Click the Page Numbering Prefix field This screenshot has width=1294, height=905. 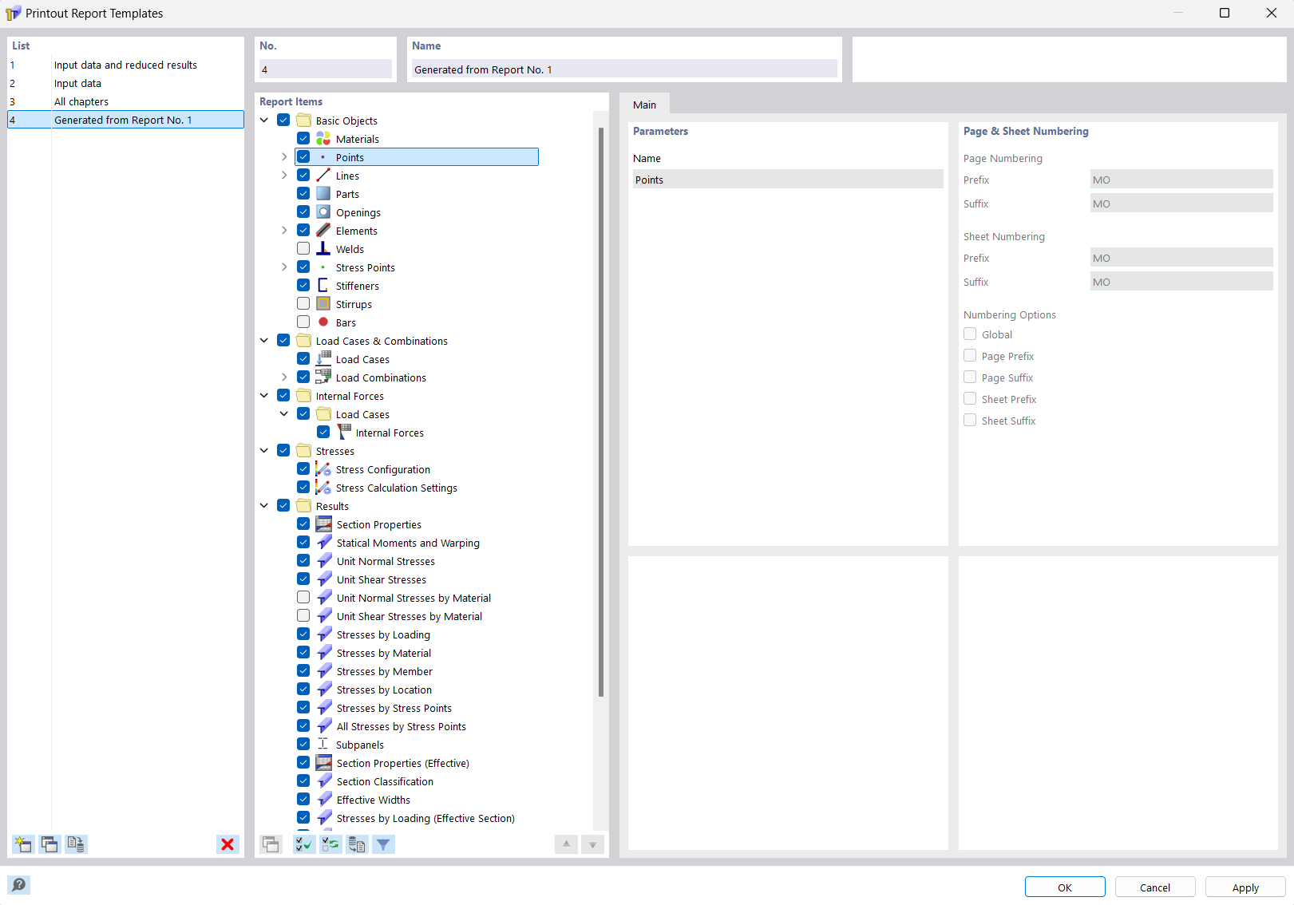1181,180
